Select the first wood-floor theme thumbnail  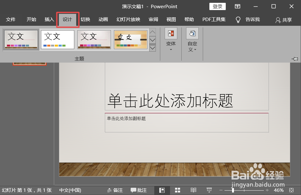[21, 40]
